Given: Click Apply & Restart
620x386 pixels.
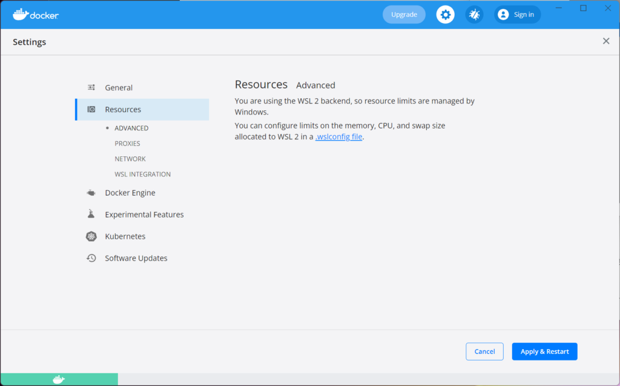Looking at the screenshot, I should tap(544, 351).
